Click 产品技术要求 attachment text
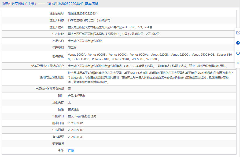Image resolution: width=240 pixels, height=157 pixels. tap(76, 96)
